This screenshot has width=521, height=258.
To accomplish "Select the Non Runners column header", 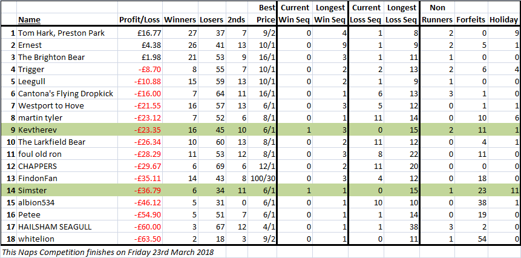I will click(437, 13).
